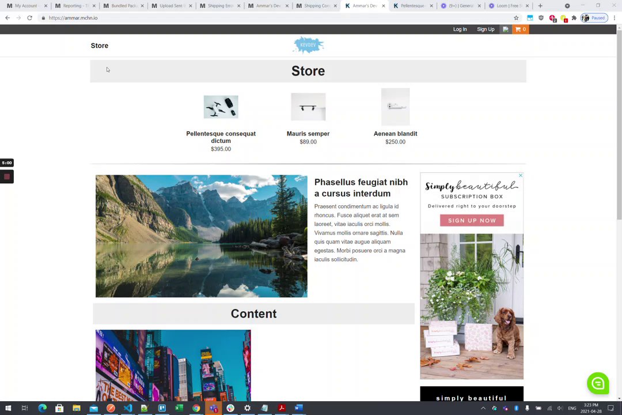Close the Simply Beautiful ad with X
Screen dimensions: 622x415
click(x=521, y=175)
